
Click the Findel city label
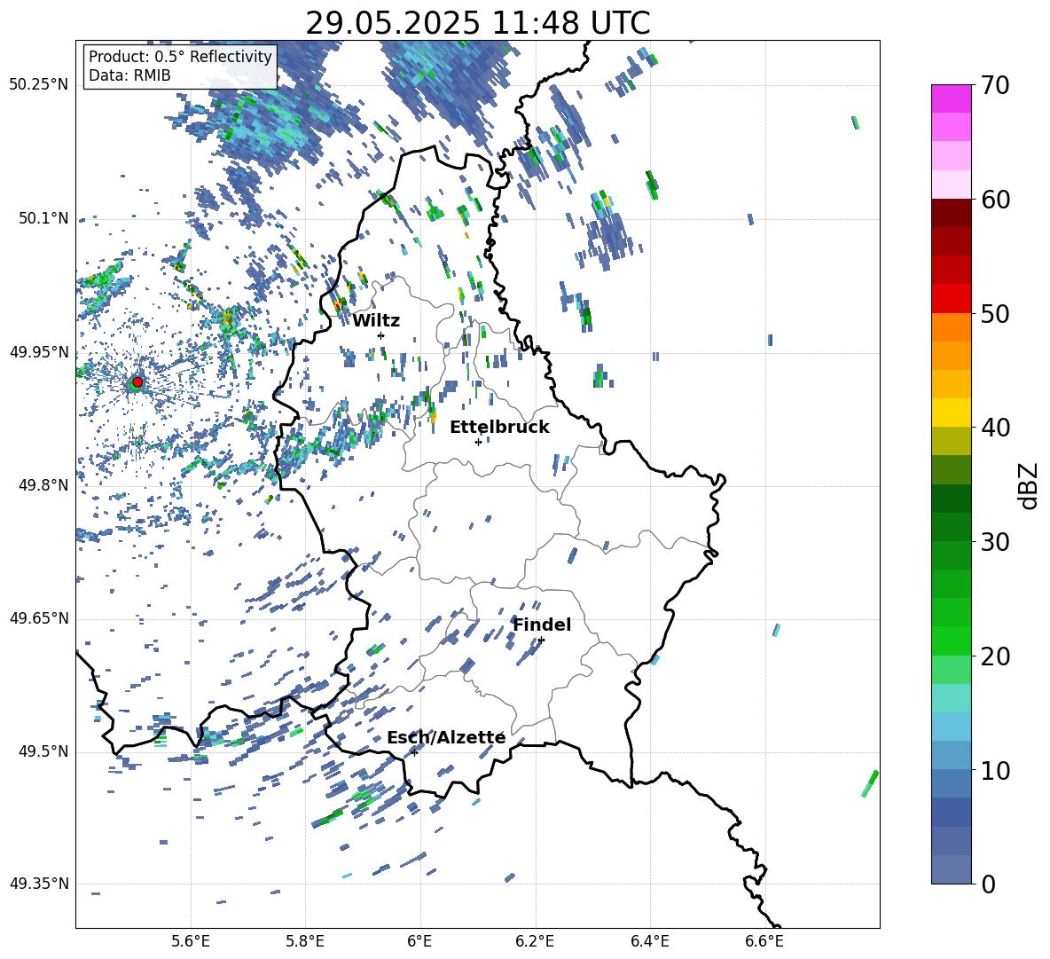click(x=542, y=625)
